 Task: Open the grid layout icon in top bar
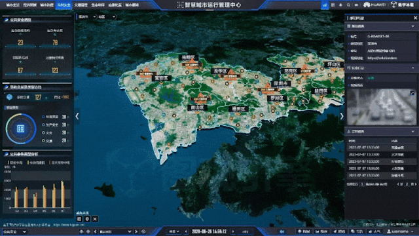tap(333, 5)
